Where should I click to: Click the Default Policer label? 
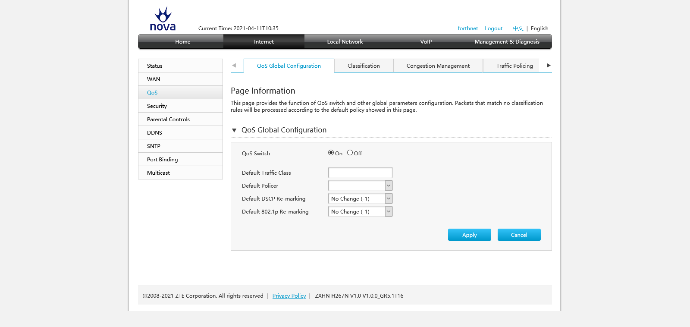coord(260,186)
